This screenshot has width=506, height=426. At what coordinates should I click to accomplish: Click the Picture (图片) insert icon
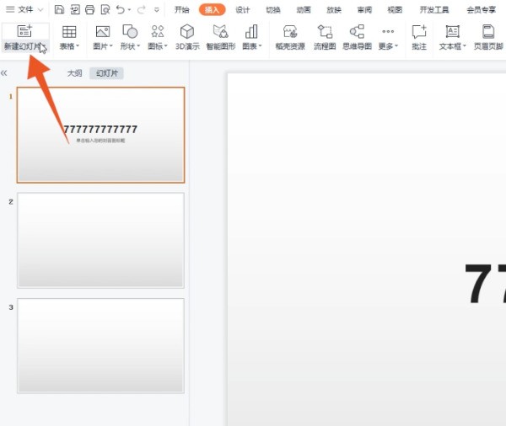(x=102, y=32)
